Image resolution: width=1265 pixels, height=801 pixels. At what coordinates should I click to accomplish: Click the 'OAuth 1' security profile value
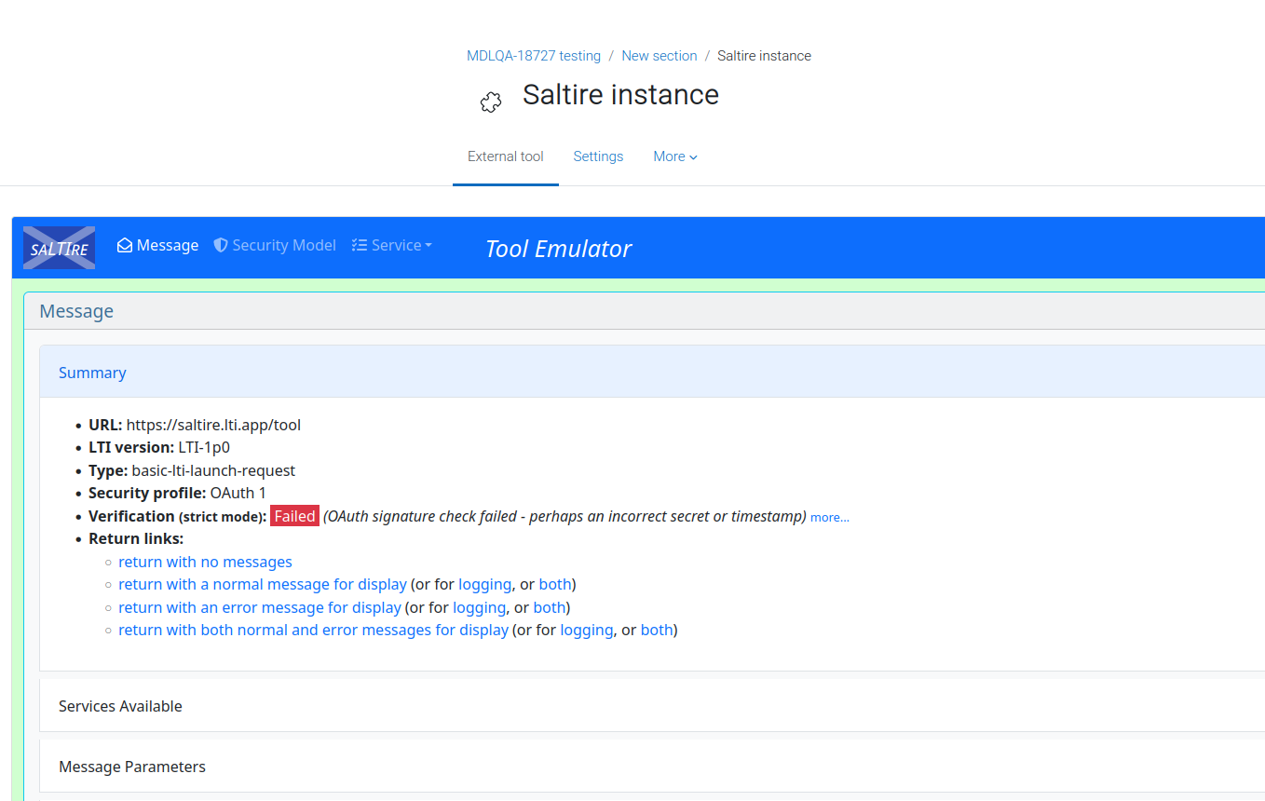(x=238, y=493)
